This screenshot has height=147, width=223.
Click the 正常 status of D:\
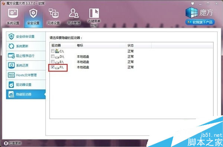click(130, 57)
